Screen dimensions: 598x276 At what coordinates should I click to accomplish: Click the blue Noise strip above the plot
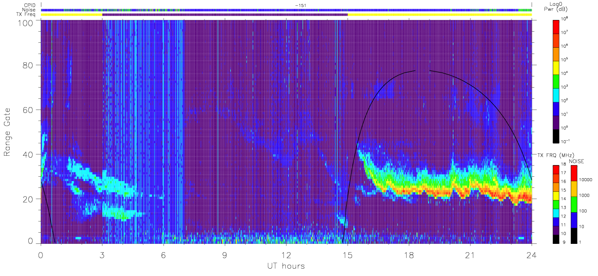(x=286, y=10)
